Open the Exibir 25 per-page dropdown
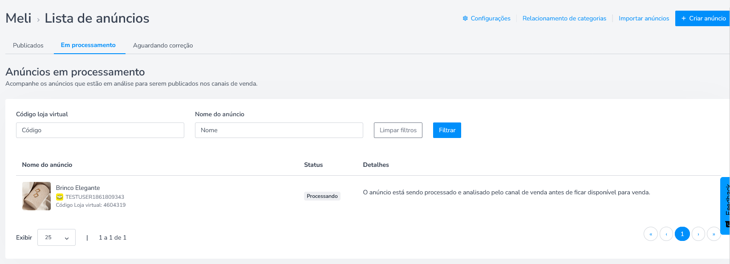730x264 pixels. pos(57,237)
